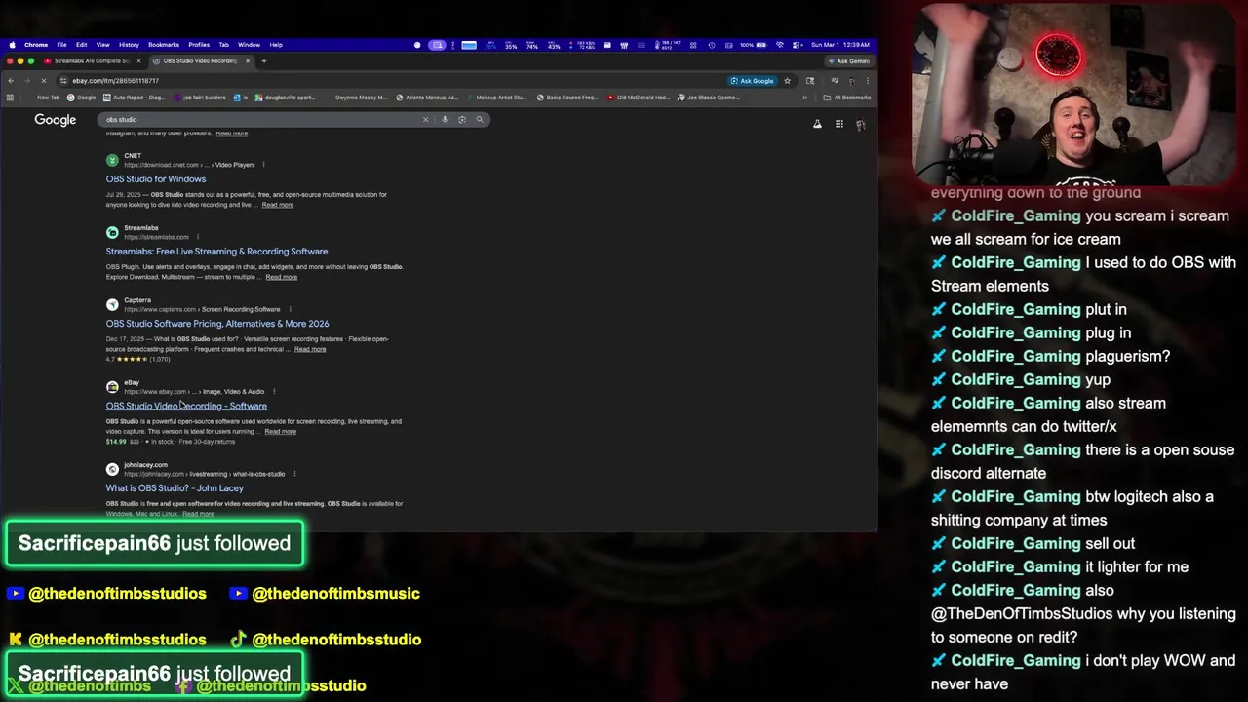The image size is (1248, 702).
Task: Close the OBS Studio Video Recording tab
Action: (248, 60)
